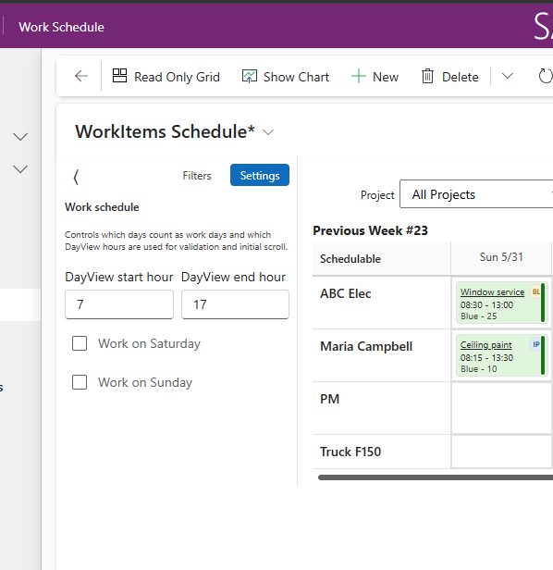Select the Truck F150 row
Viewport: 553px width, 570px height.
click(350, 452)
